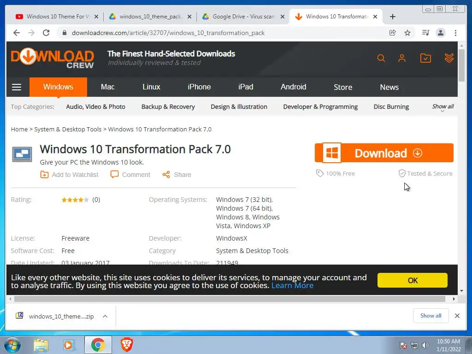This screenshot has width=472, height=354.
Task: Click the Share link
Action: coord(177,175)
